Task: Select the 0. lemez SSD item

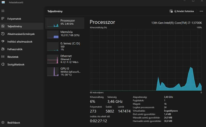Action: tap(65, 46)
